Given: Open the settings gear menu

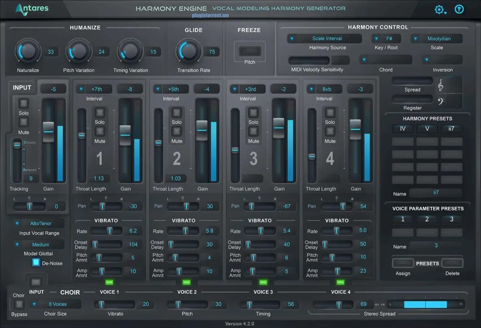Looking at the screenshot, I should coord(440,9).
